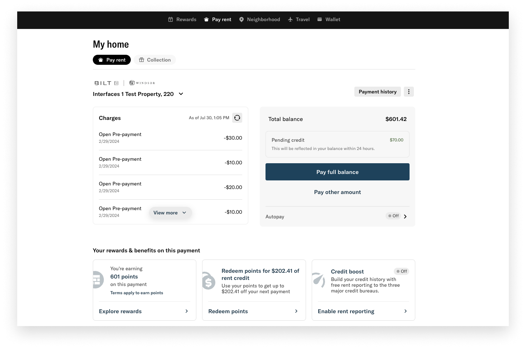Image resolution: width=526 pixels, height=349 pixels.
Task: Click the Pay full balance button
Action: click(x=337, y=172)
